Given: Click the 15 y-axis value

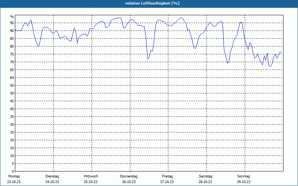Looking at the screenshot, I should [x=12, y=148].
